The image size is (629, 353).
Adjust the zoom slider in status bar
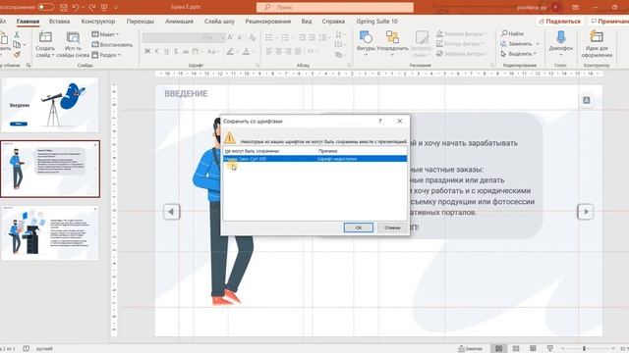(x=584, y=349)
